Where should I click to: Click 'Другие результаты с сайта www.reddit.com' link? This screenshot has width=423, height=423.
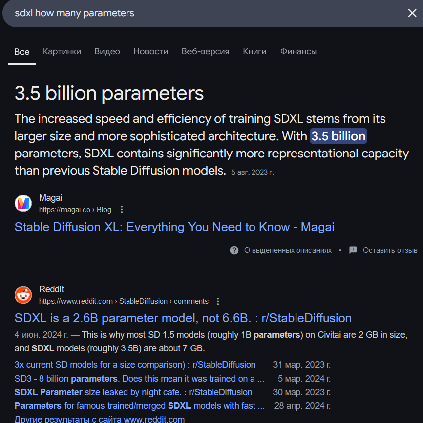tap(100, 419)
